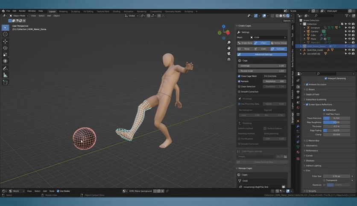Select the None cage type button
357x206 pixels.
(x=245, y=49)
